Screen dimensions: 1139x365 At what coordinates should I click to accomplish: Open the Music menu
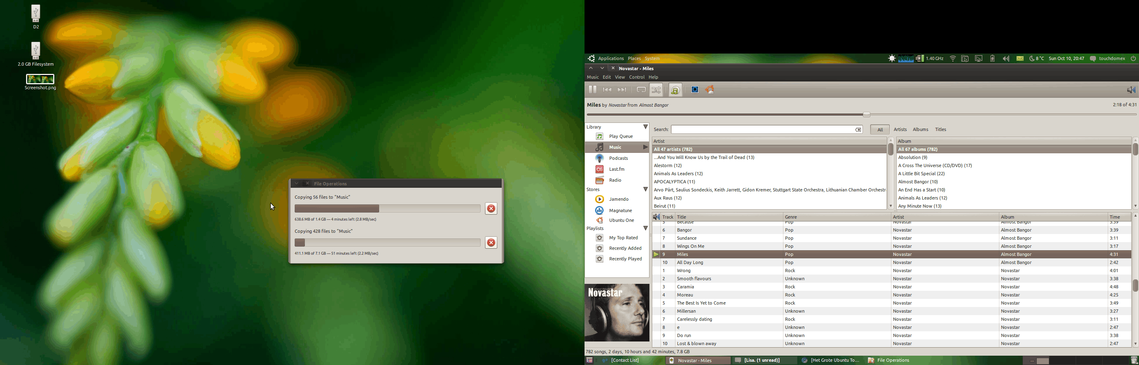coord(593,77)
